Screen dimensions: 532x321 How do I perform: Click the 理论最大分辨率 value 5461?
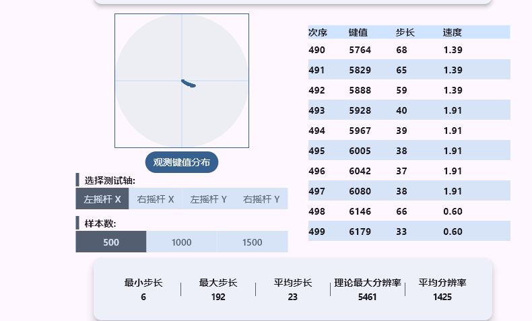click(x=368, y=297)
